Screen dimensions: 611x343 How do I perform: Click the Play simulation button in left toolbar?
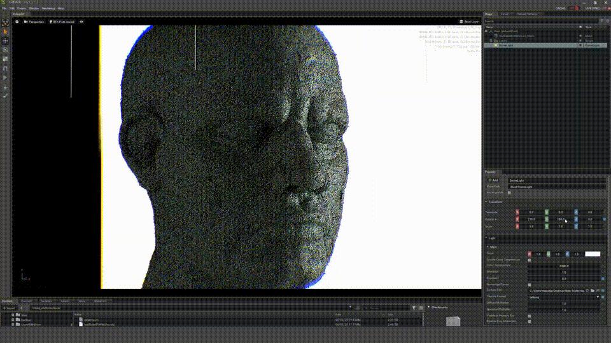pos(5,77)
